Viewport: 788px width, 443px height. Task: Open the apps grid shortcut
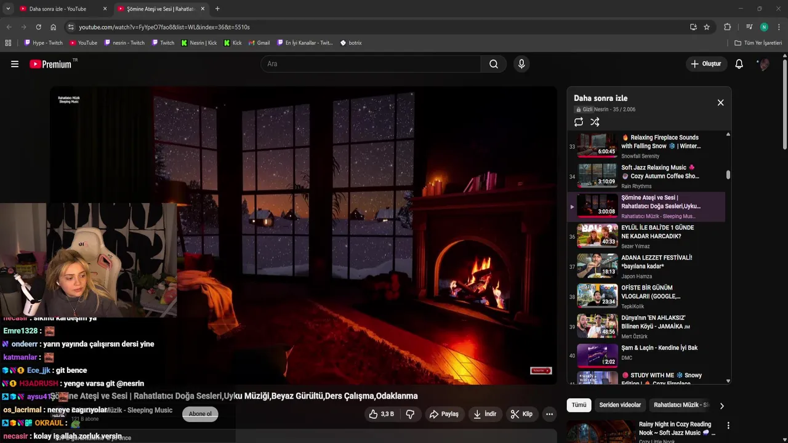tap(8, 43)
